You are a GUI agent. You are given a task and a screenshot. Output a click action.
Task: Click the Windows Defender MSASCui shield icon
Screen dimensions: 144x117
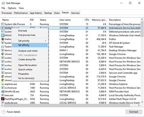3,35
